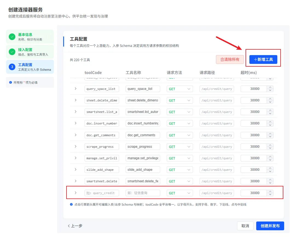Open request method dropdown in empty placeholder row
This screenshot has width=294, height=247.
[x=180, y=193]
